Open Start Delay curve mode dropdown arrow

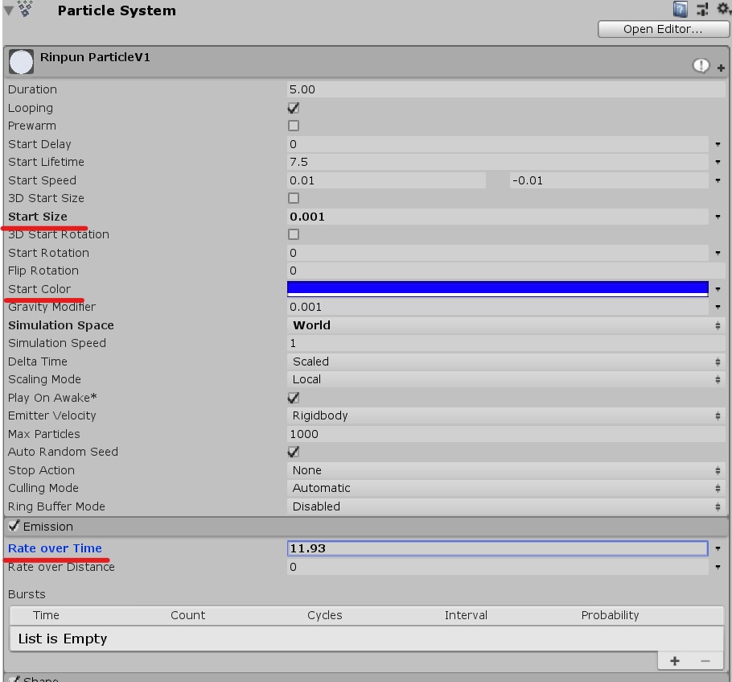(718, 144)
